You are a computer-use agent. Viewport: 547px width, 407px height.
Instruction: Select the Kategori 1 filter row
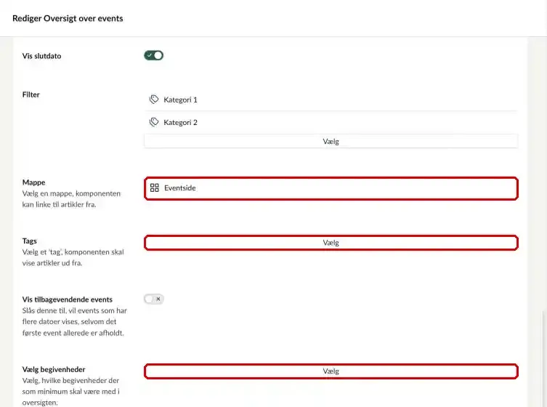click(x=331, y=100)
